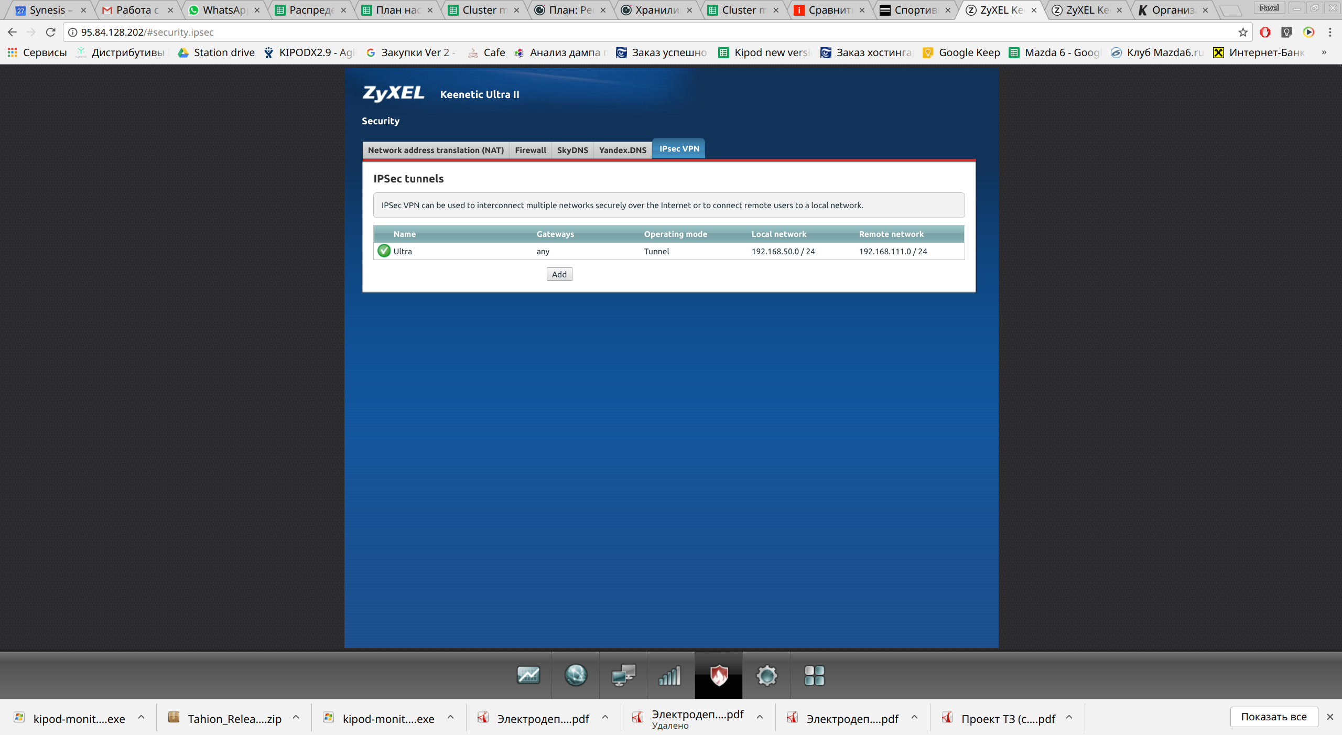Switch to the Работа Gmail browser tab
Image resolution: width=1342 pixels, height=735 pixels.
pyautogui.click(x=137, y=10)
